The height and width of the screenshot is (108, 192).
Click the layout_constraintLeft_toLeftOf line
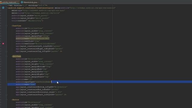pyautogui.click(x=38, y=46)
